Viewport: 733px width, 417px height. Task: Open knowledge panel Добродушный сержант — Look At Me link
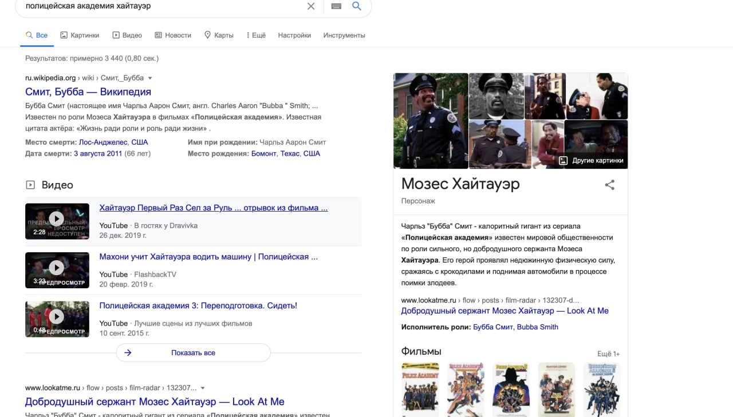pyautogui.click(x=505, y=311)
